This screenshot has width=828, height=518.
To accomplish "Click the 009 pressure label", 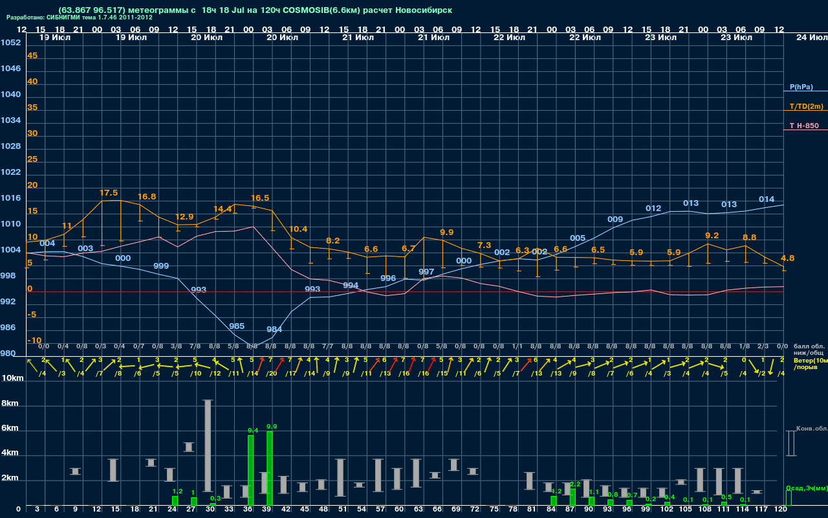I will [615, 220].
